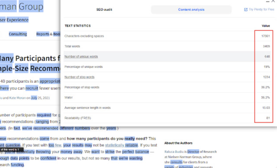Click the average sentence length value 15.03
The height and width of the screenshot is (168, 277).
coord(266,108)
